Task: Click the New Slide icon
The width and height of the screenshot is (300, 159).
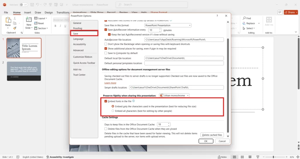Action: point(29,20)
